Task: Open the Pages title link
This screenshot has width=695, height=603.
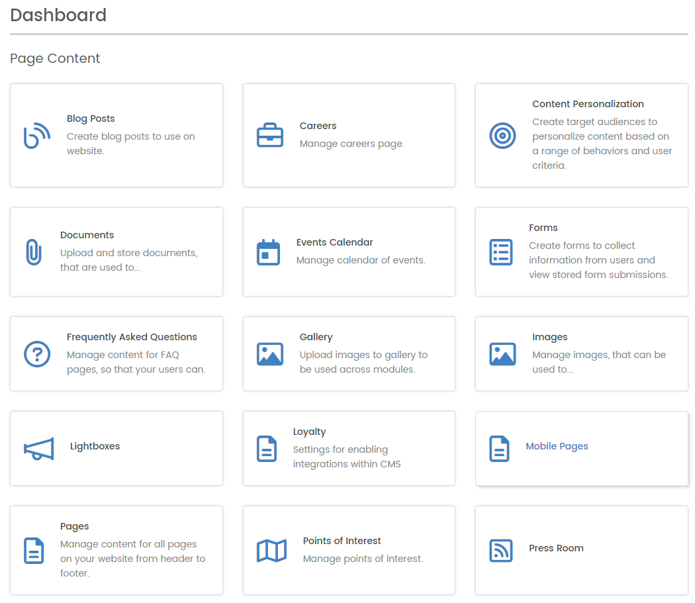Action: pyautogui.click(x=74, y=526)
